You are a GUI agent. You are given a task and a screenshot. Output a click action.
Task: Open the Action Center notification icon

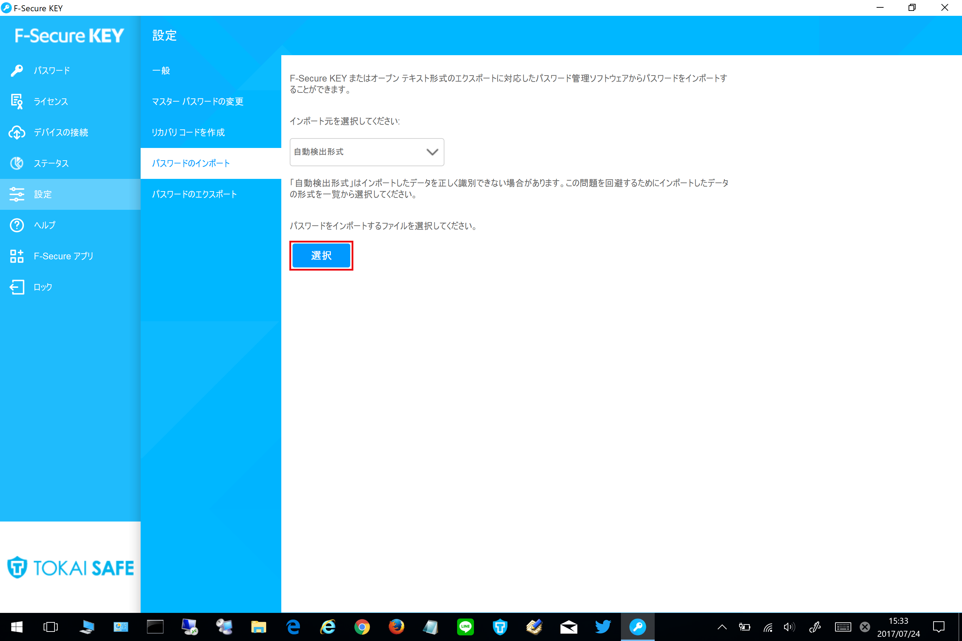point(939,627)
